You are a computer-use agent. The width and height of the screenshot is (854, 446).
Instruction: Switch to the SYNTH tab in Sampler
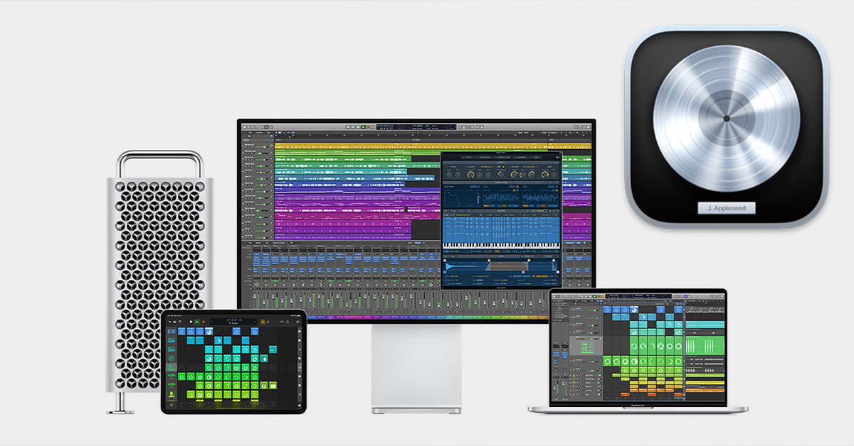469,158
